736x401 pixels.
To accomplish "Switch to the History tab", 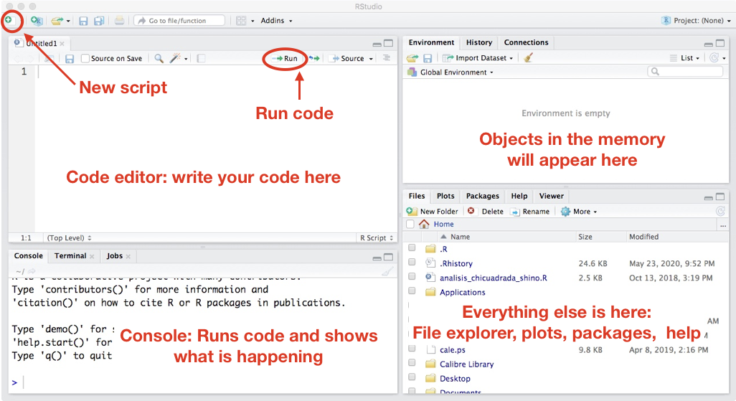I will point(478,42).
